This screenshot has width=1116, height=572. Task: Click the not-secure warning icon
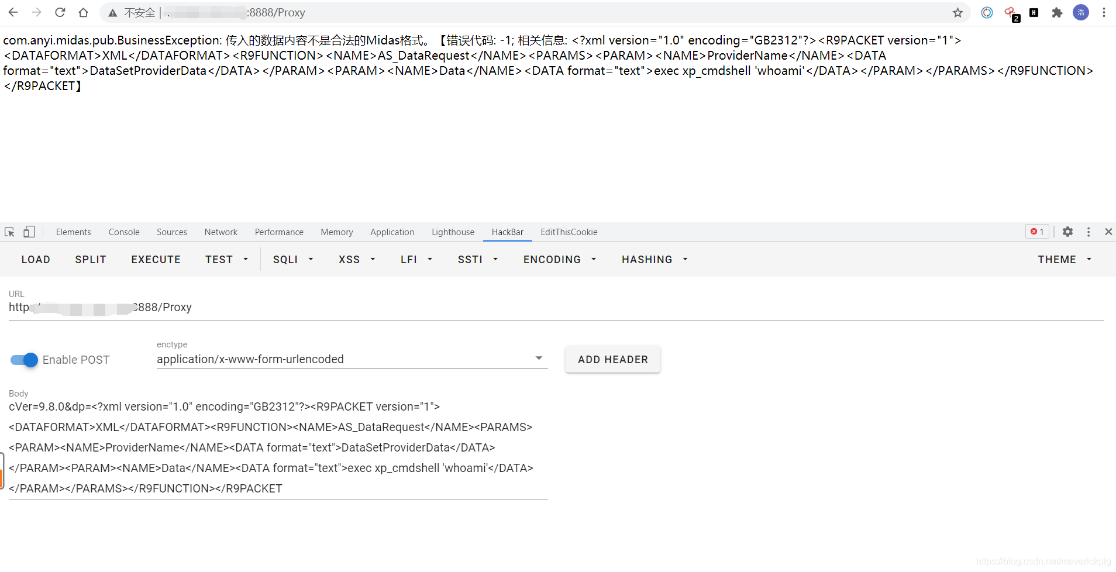(x=113, y=13)
